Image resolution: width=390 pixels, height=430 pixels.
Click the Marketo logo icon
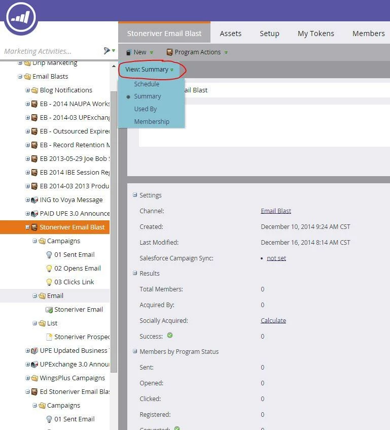coord(21,17)
